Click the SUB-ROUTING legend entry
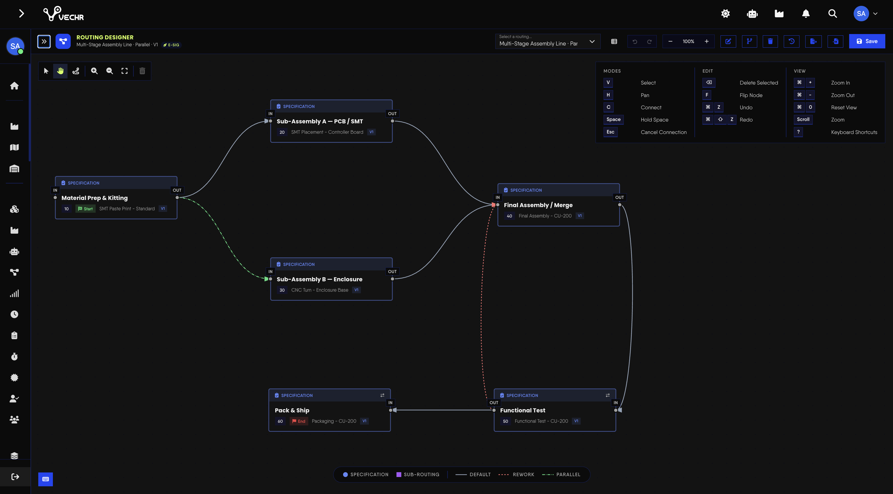The image size is (893, 494). [418, 475]
